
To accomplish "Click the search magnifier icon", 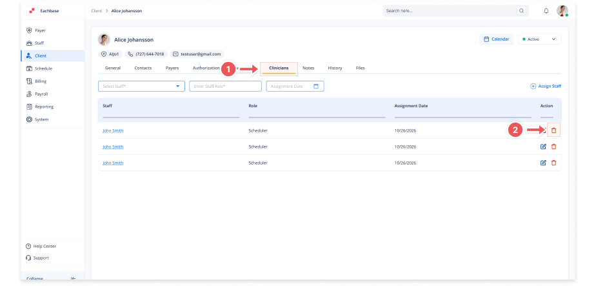I will [x=521, y=10].
